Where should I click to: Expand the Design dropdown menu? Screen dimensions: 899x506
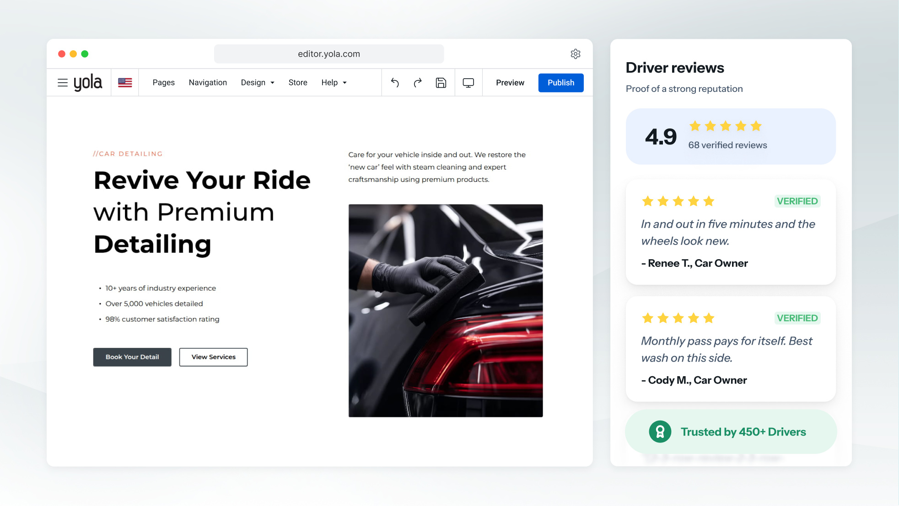(258, 83)
